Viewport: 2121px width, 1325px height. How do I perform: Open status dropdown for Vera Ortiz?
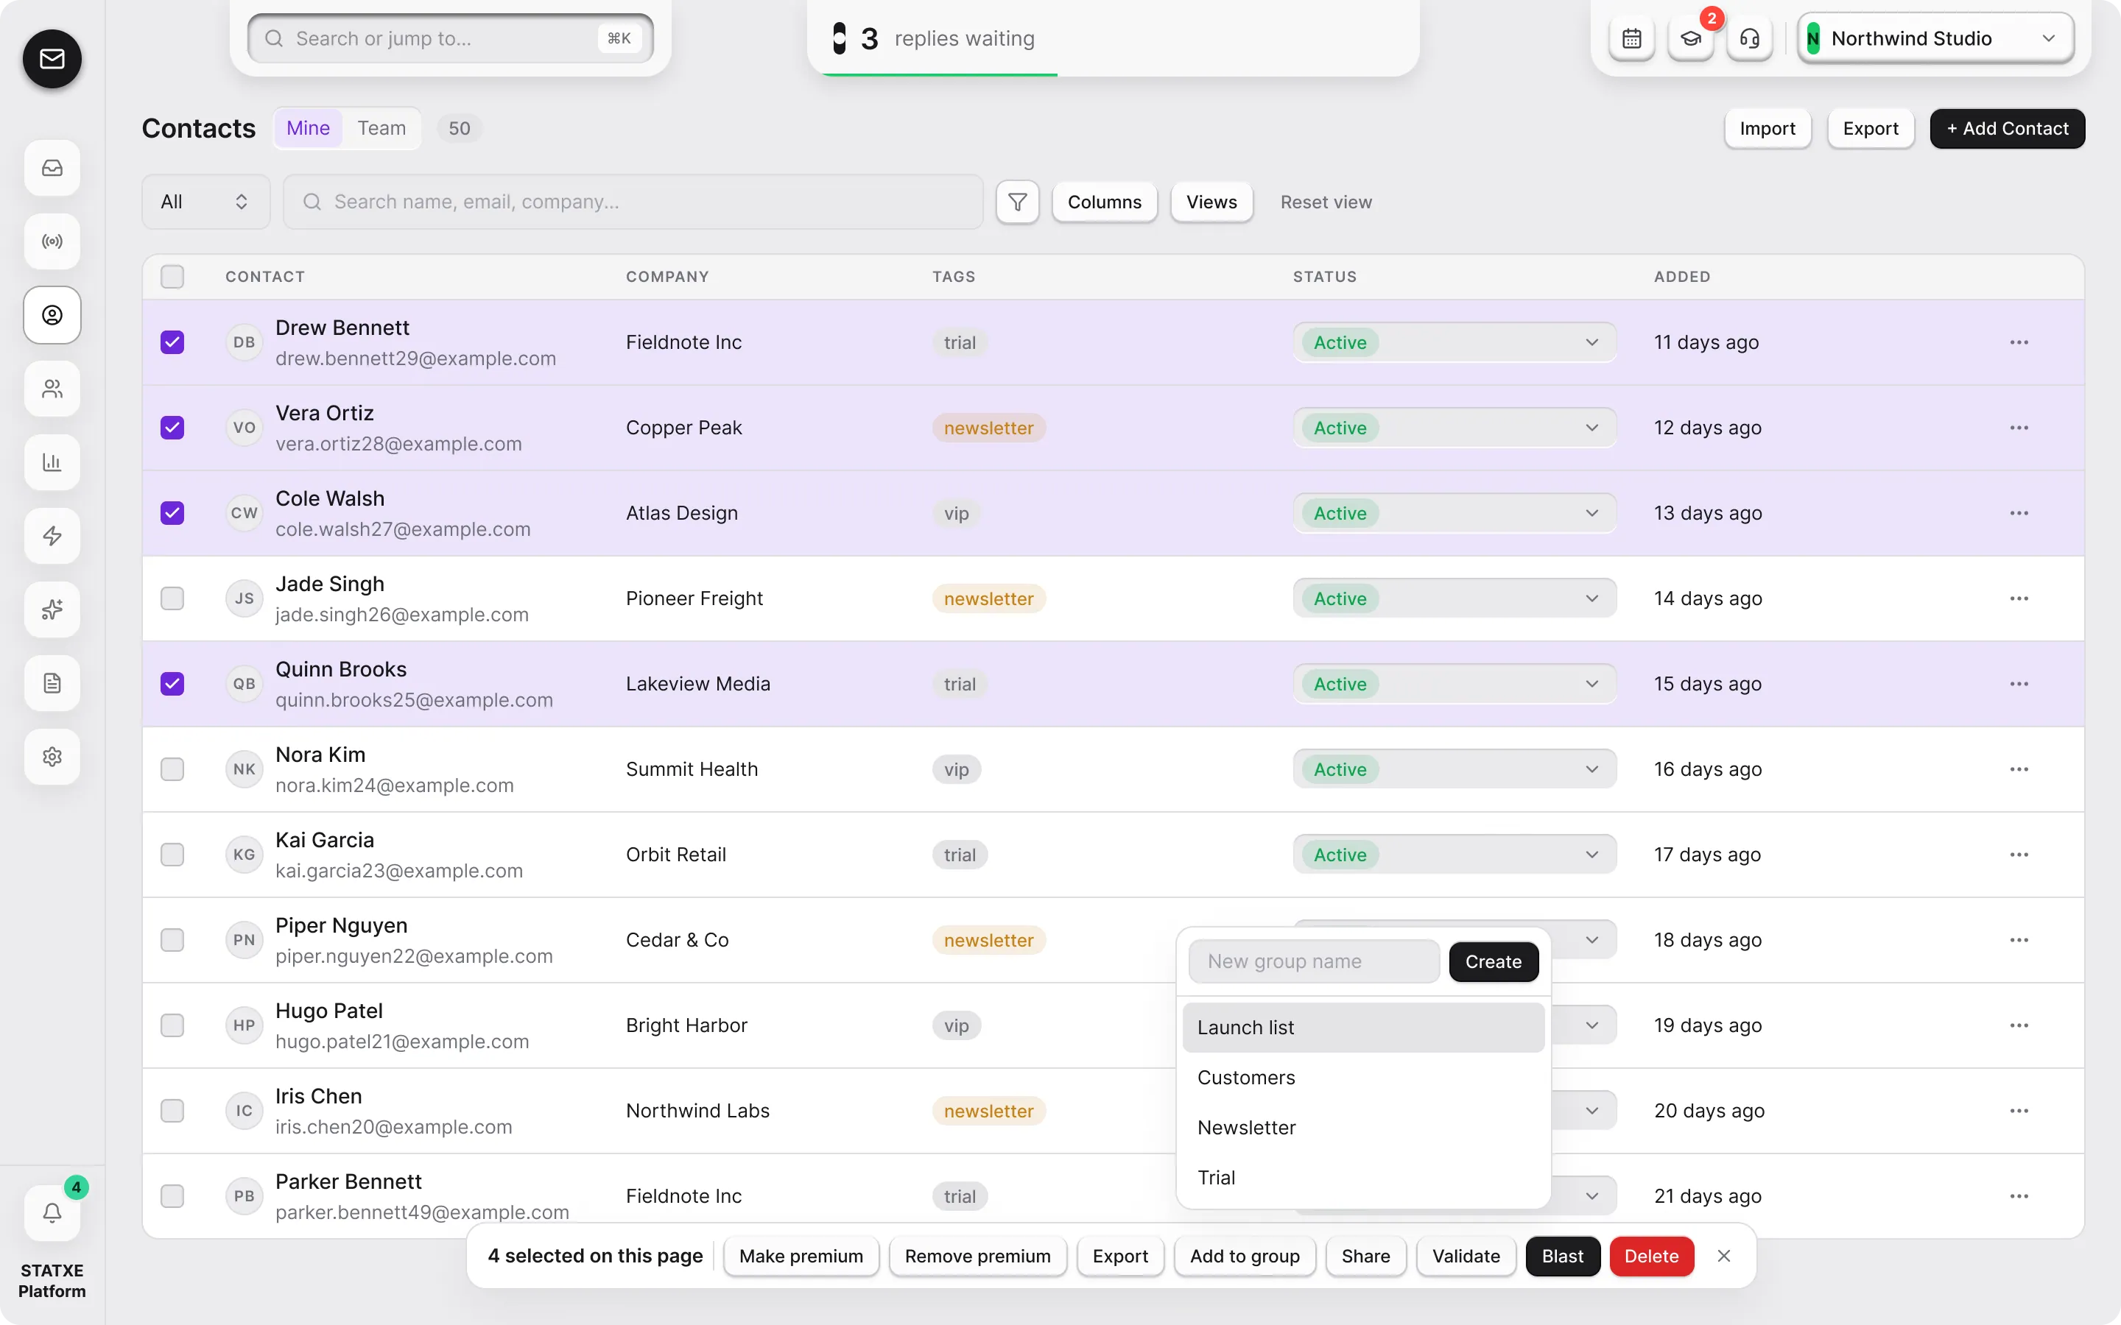[x=1454, y=428]
